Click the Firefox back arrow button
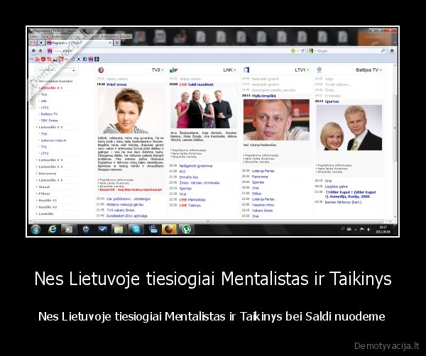 point(33,51)
